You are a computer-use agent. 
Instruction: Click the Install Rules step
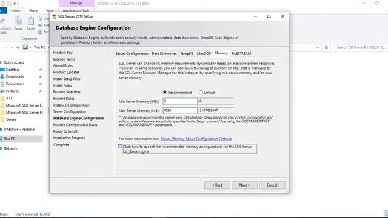(62, 85)
